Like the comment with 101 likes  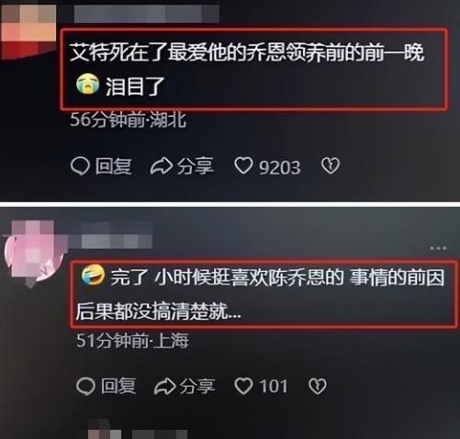coord(243,386)
